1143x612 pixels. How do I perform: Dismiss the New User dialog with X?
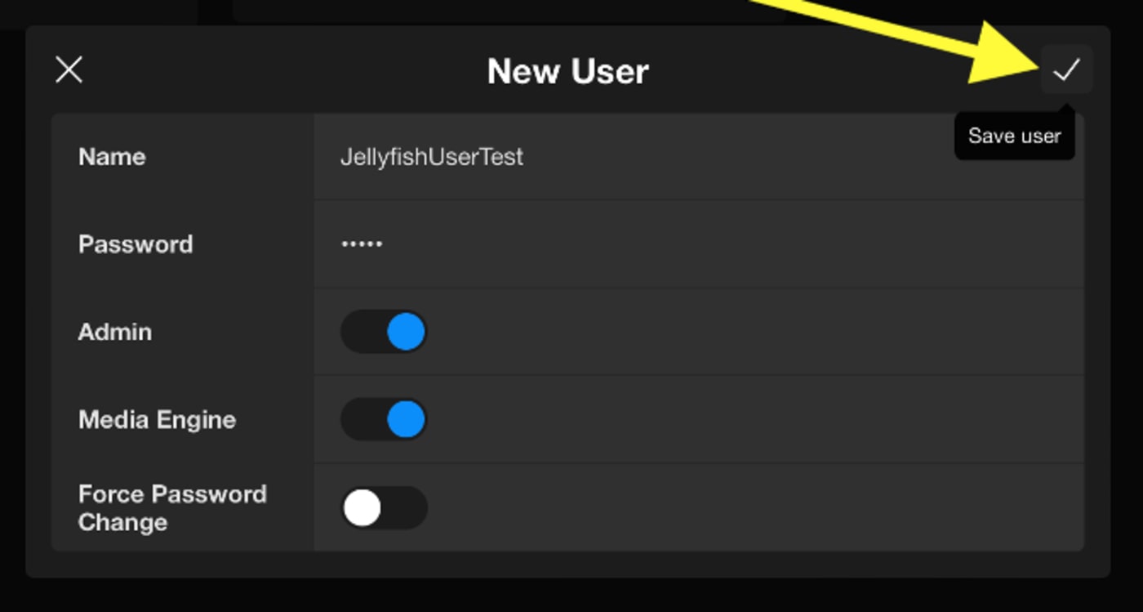[x=69, y=69]
